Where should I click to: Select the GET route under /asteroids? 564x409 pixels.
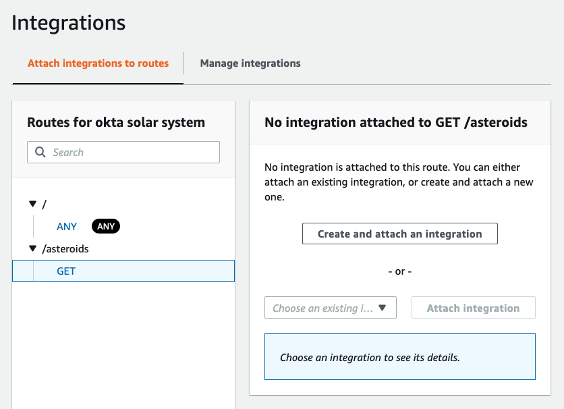pos(123,271)
